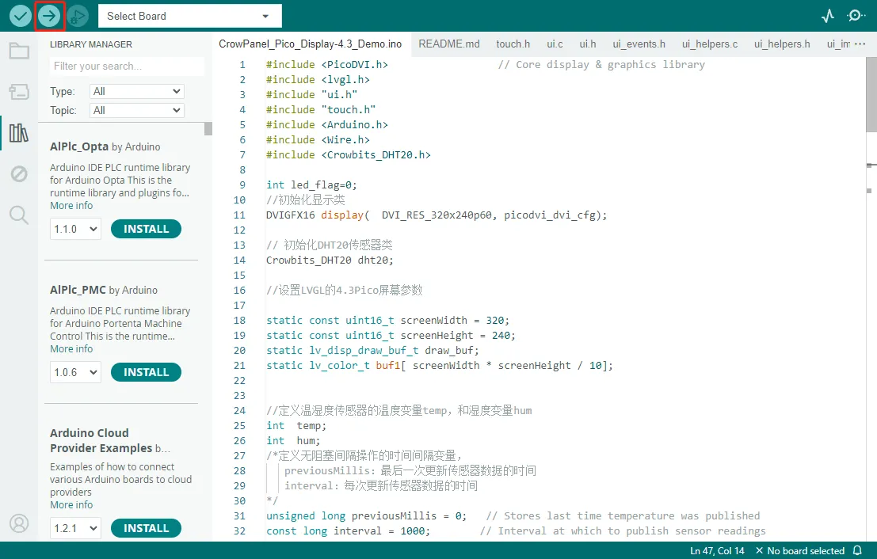Open the Boards Manager sidebar icon
The image size is (877, 559).
(x=19, y=92)
